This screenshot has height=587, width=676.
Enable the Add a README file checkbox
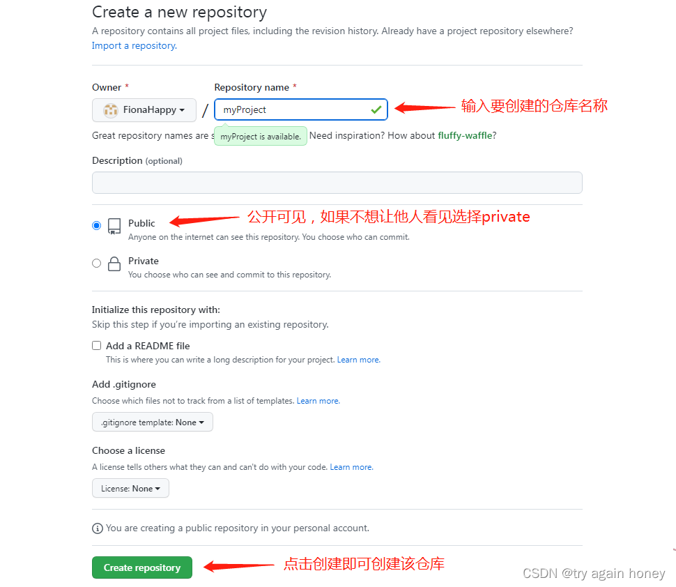[x=97, y=346]
